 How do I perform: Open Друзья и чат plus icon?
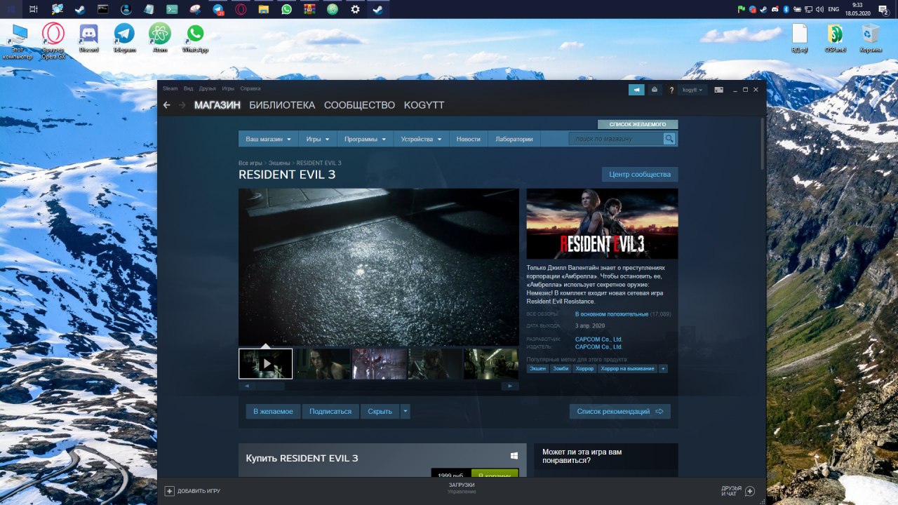point(750,491)
